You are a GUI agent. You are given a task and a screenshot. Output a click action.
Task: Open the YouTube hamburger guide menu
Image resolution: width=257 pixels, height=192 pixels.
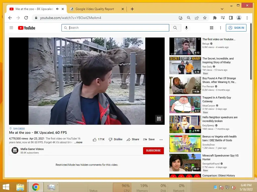[11, 28]
